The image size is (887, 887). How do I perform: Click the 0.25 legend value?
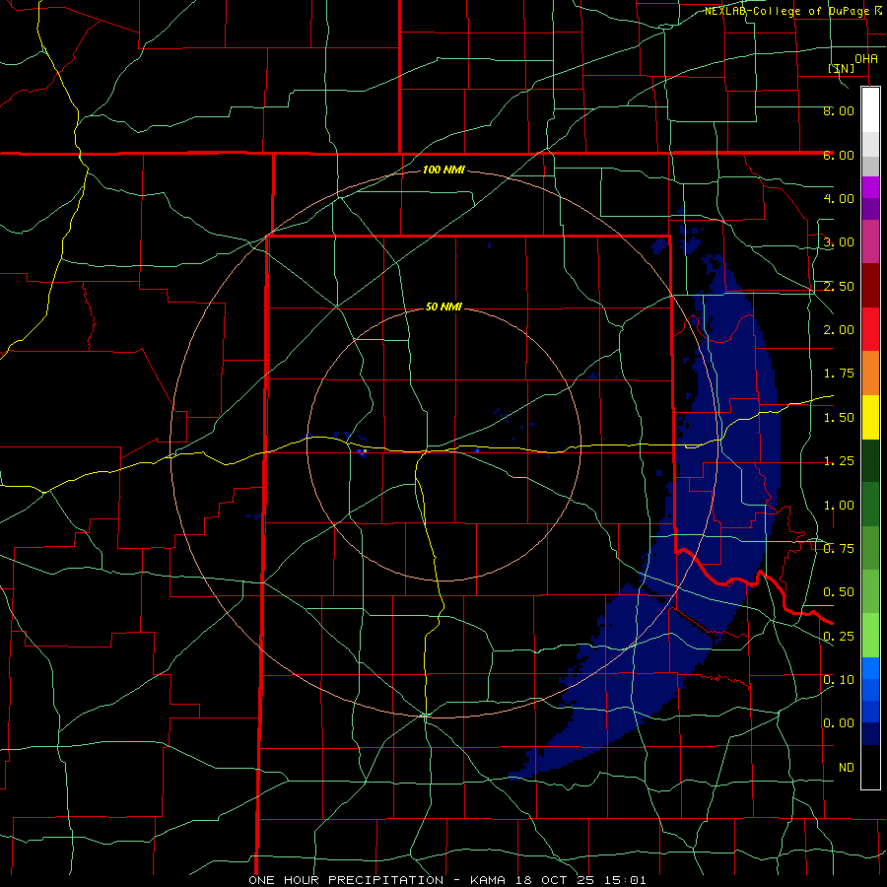coord(839,637)
